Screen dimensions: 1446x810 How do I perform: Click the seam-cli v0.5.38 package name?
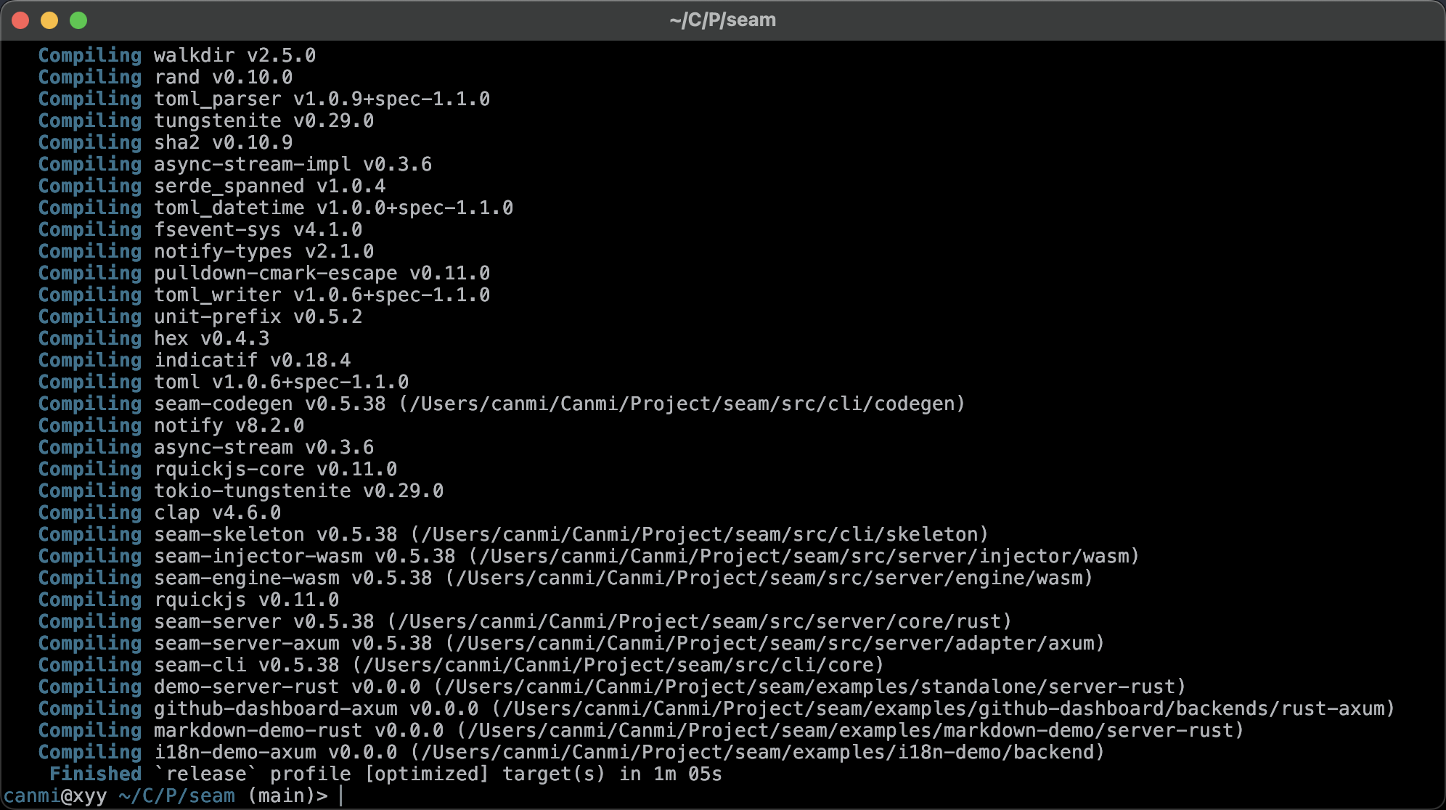[200, 666]
